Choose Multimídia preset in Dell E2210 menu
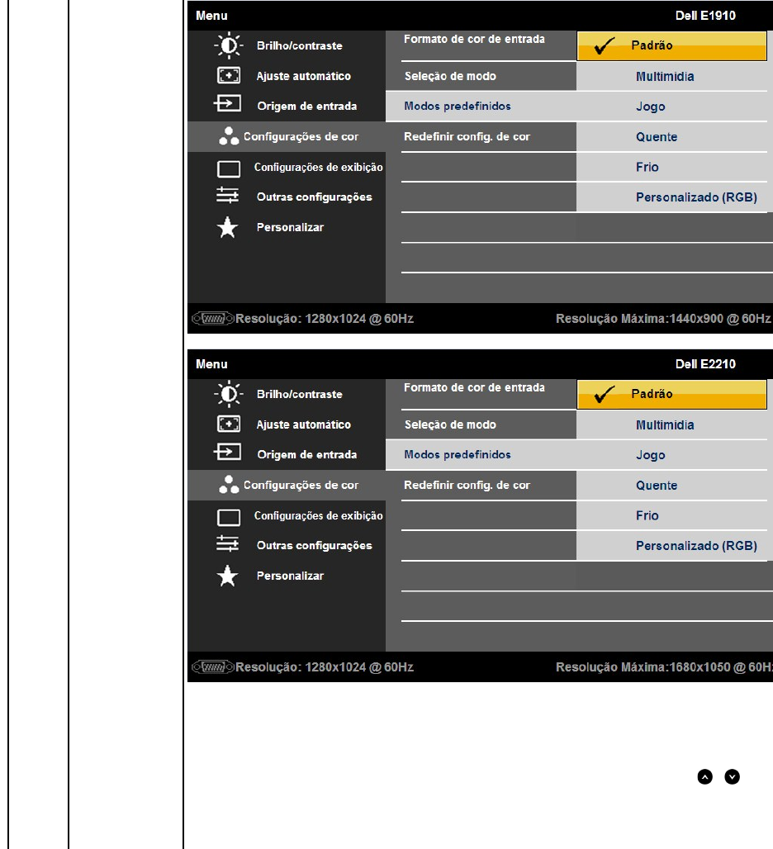 click(671, 425)
